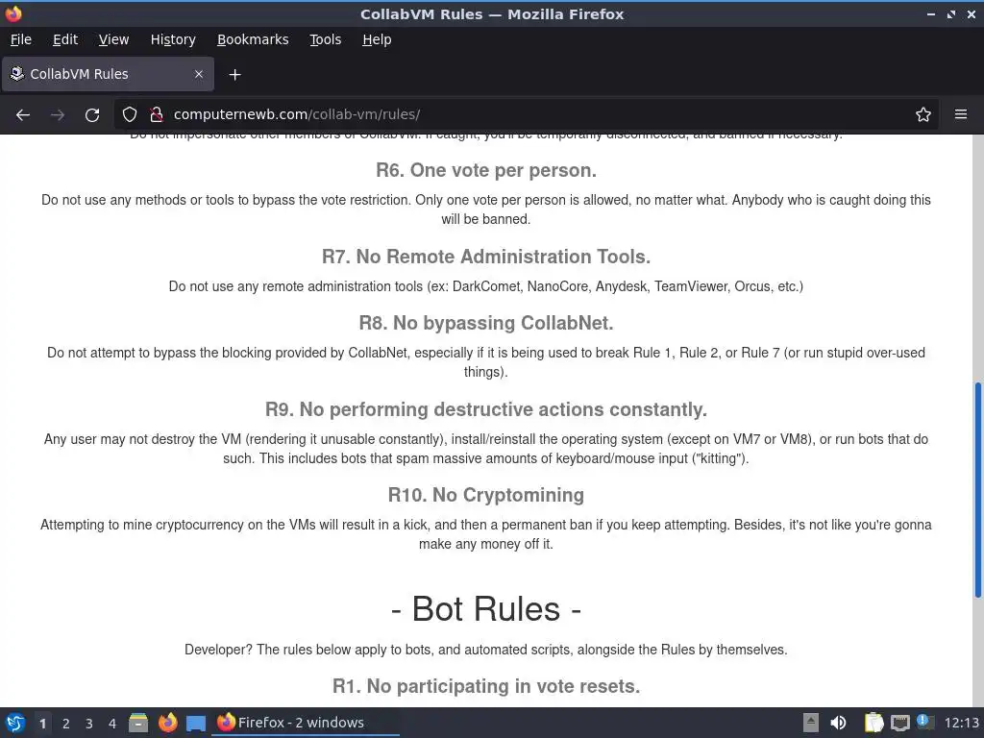
Task: Open the Bookmarks menu
Action: [x=253, y=39]
